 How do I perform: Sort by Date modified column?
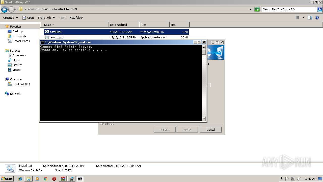point(124,25)
